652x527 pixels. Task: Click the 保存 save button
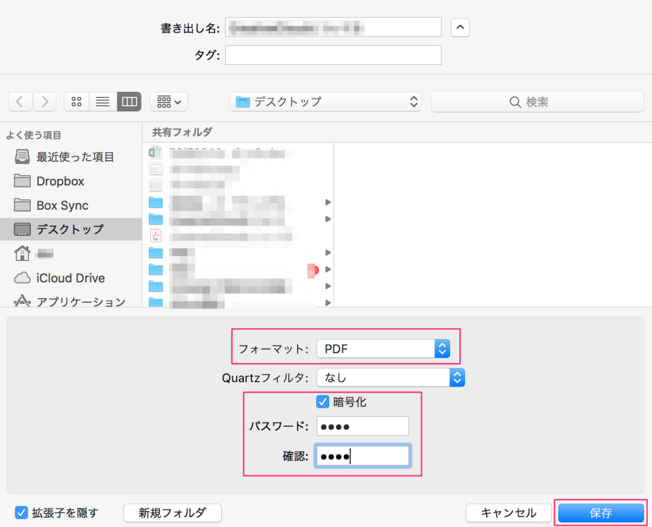tap(601, 513)
